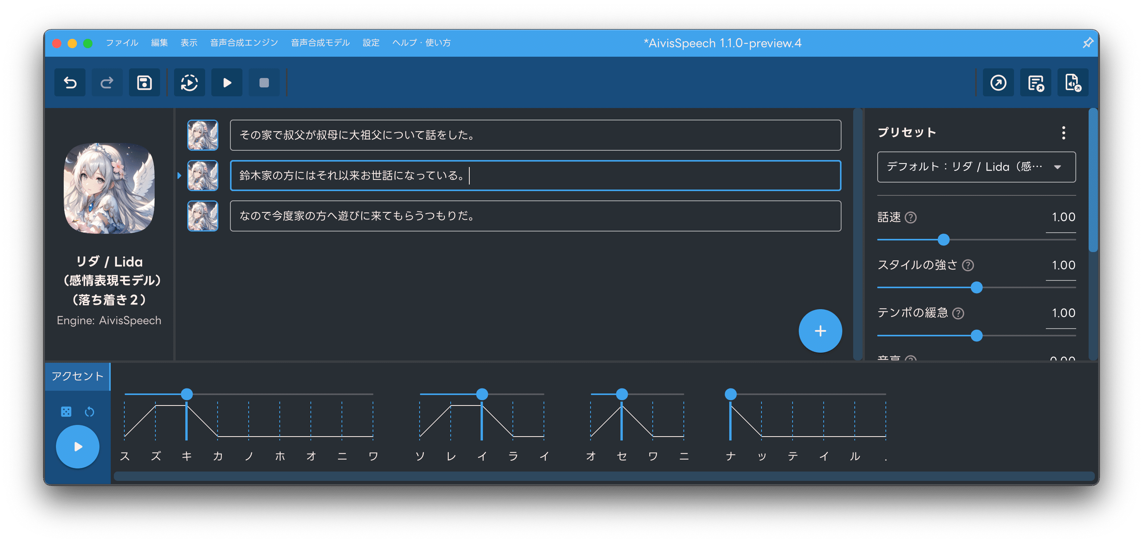Undo the last edit
The image size is (1143, 543).
(x=70, y=82)
